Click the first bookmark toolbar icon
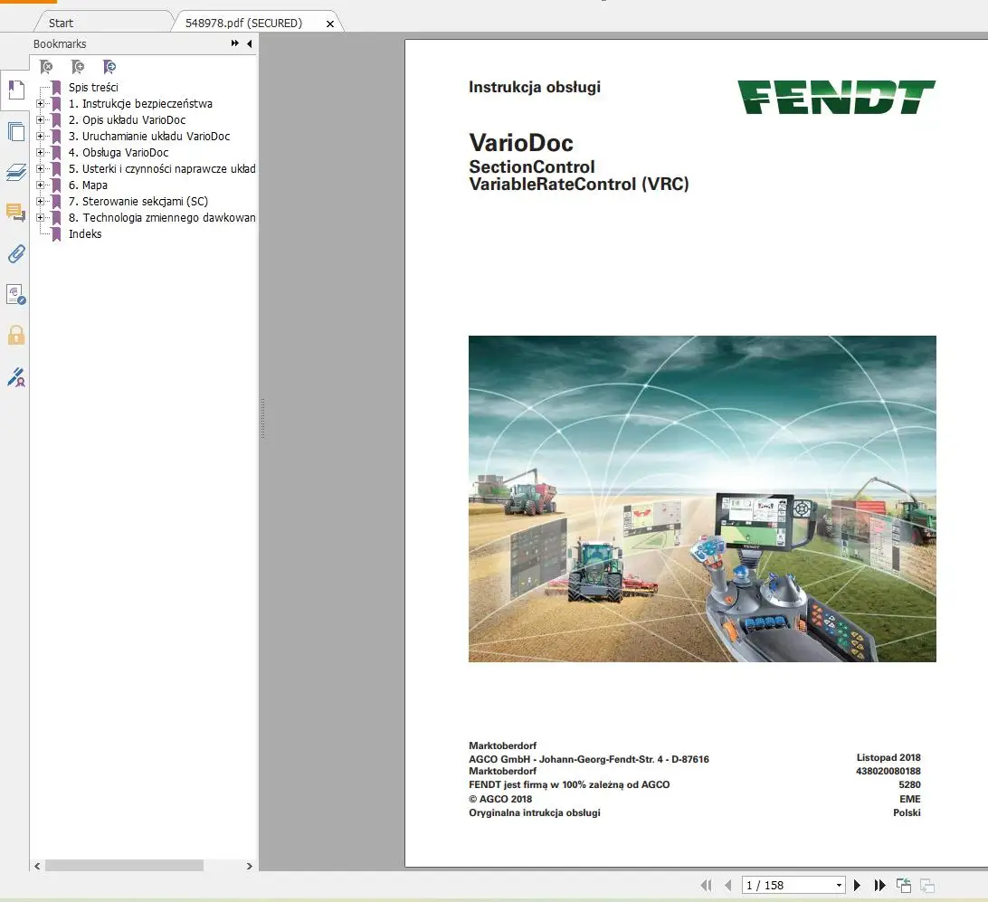This screenshot has height=902, width=988. [x=46, y=67]
